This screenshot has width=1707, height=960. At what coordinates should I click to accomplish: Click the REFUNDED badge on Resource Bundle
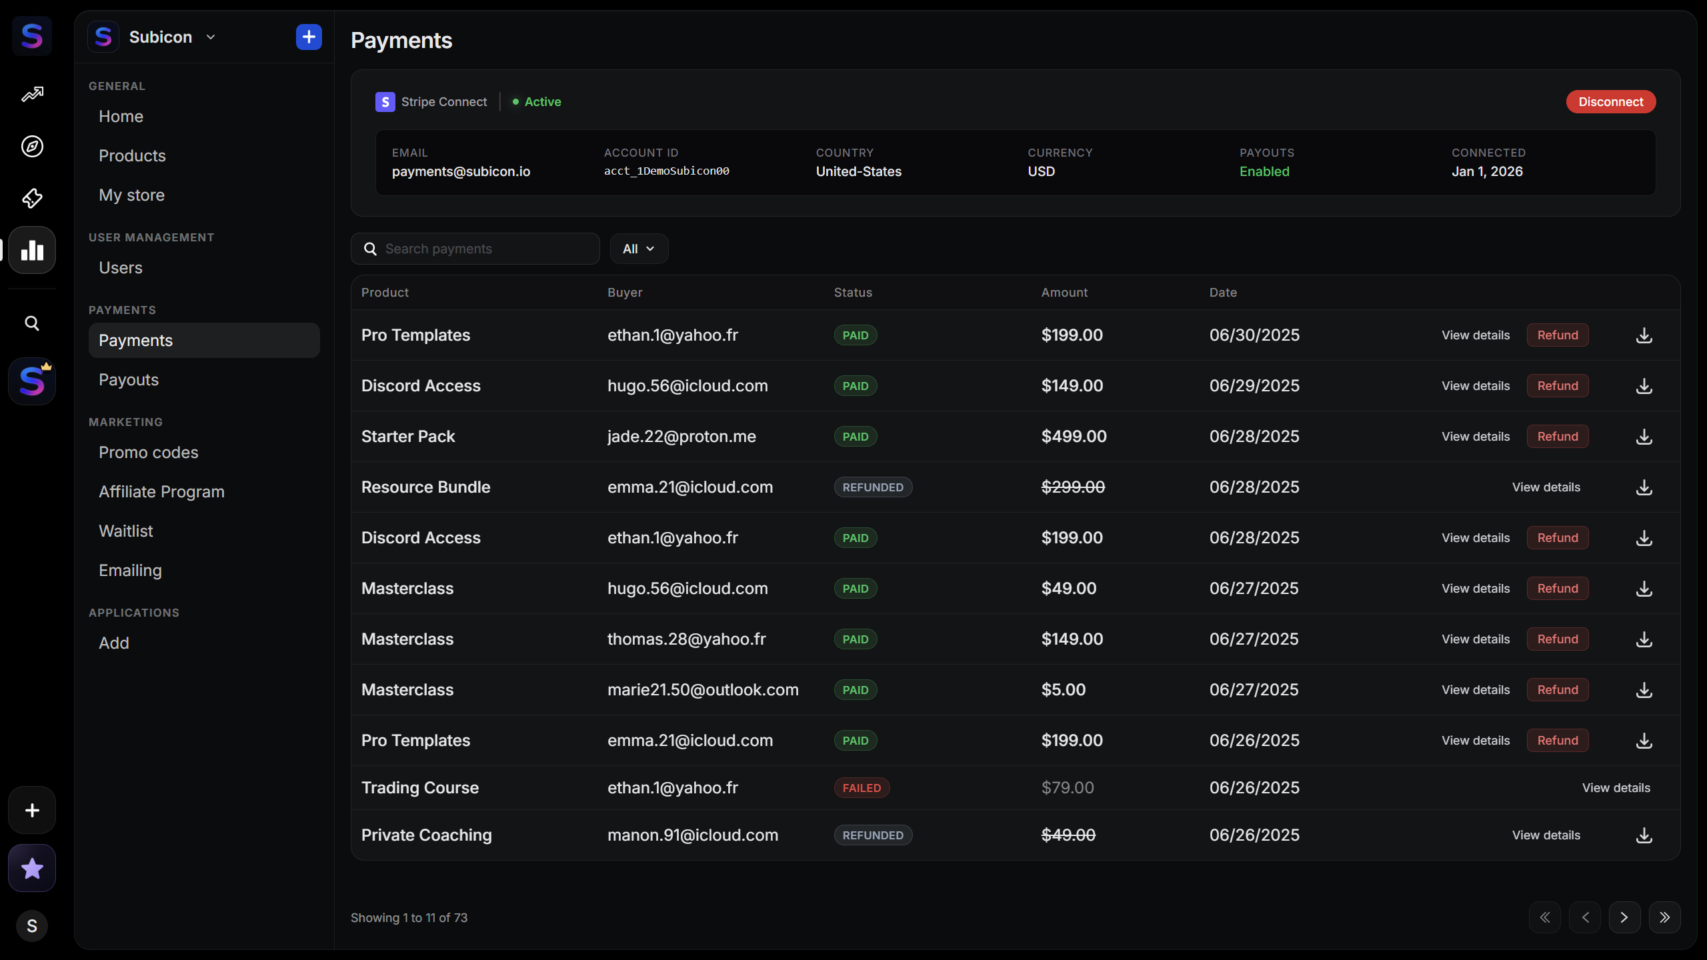click(873, 487)
